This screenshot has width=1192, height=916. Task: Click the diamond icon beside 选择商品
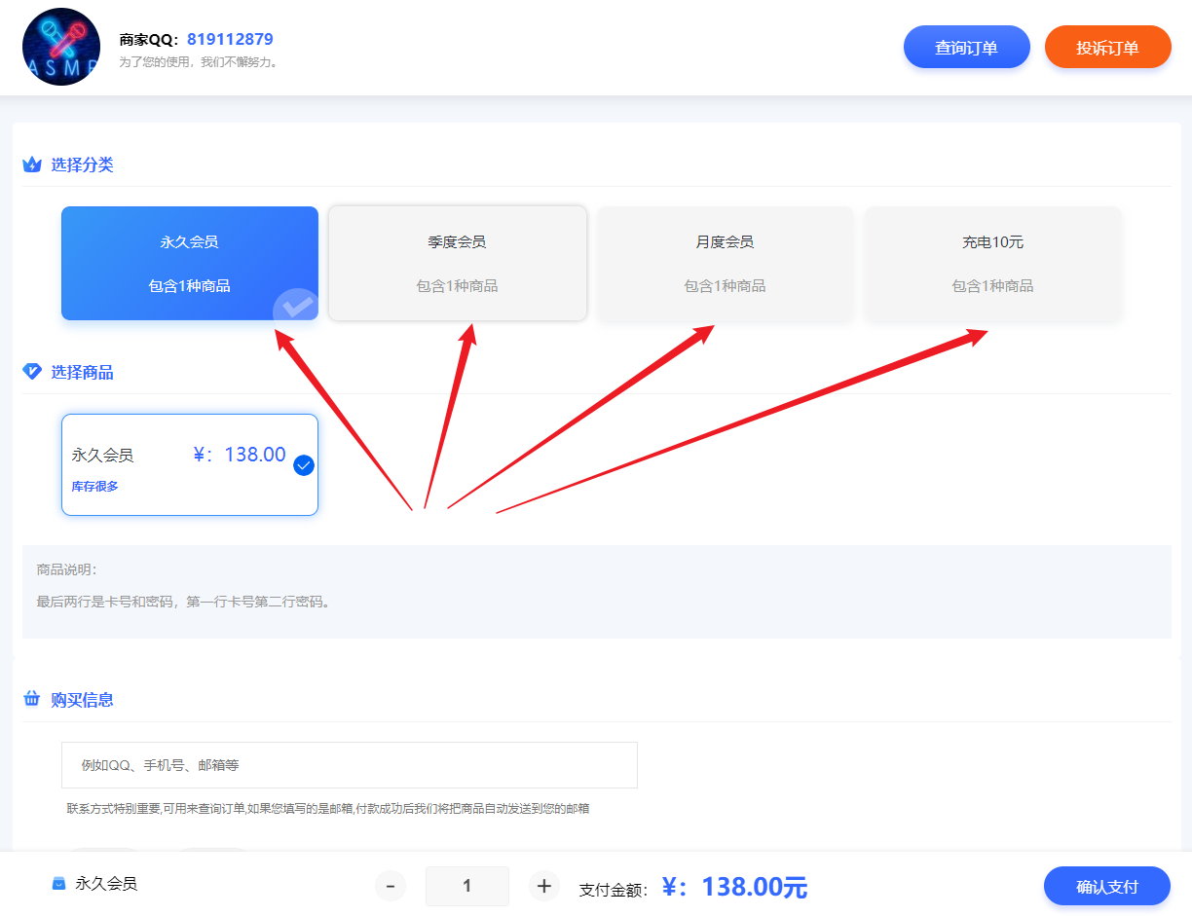pyautogui.click(x=32, y=372)
